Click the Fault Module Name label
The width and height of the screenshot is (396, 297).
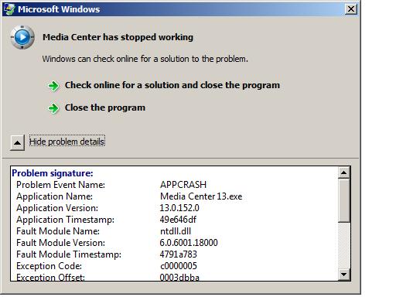[58, 231]
